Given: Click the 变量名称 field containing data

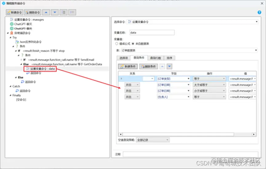Looking at the screenshot, I should pyautogui.click(x=152, y=33).
